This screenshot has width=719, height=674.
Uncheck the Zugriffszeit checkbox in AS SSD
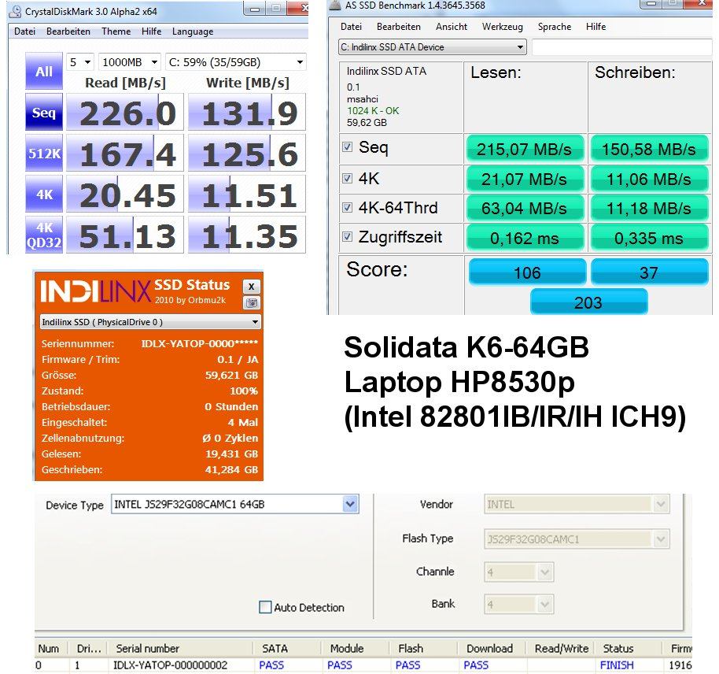348,236
